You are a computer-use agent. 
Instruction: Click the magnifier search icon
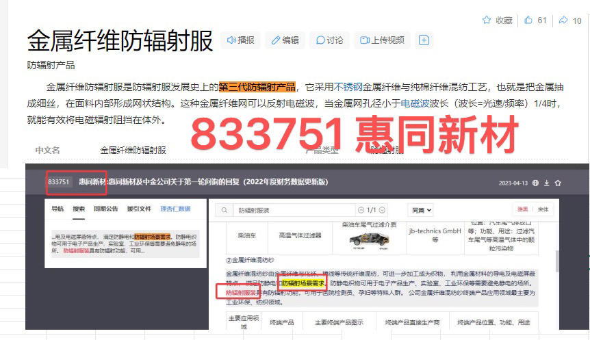click(225, 210)
